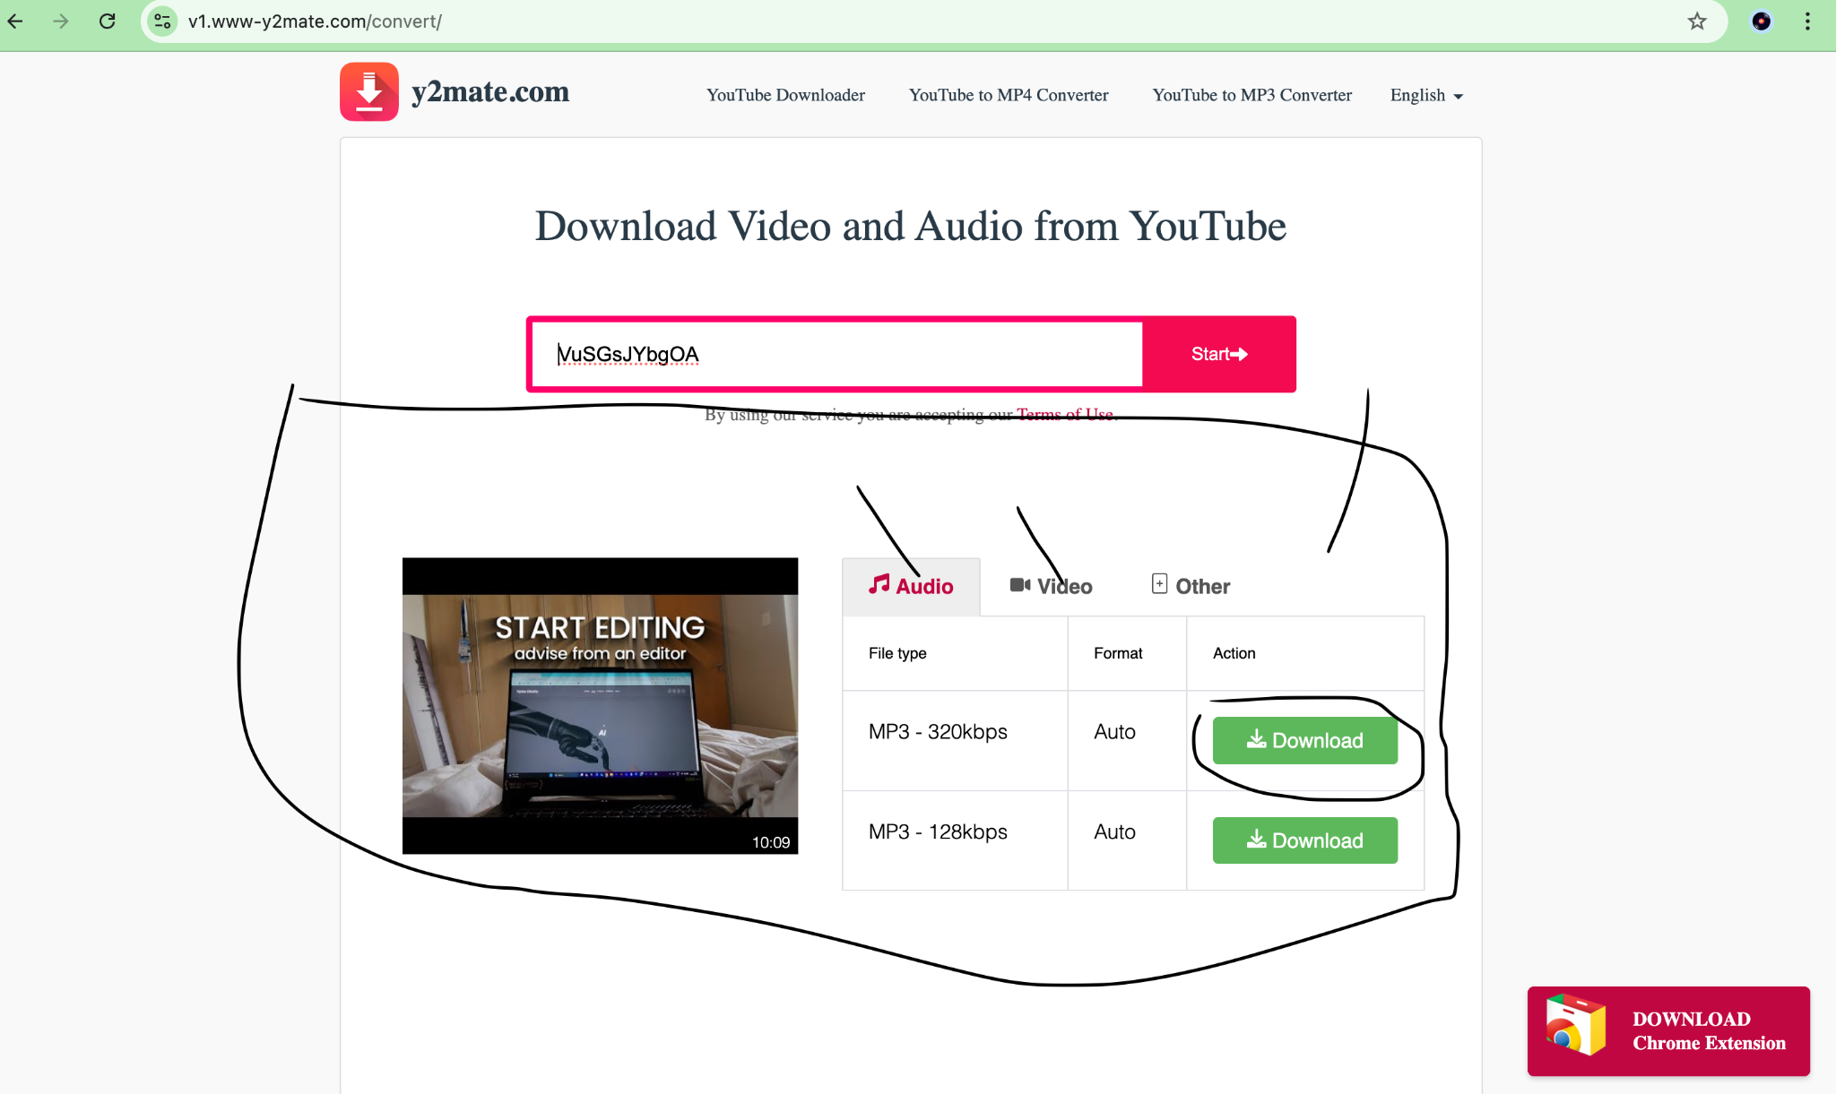This screenshot has width=1836, height=1094.
Task: Click the 10:09 duration label on thumbnail
Action: tap(771, 842)
